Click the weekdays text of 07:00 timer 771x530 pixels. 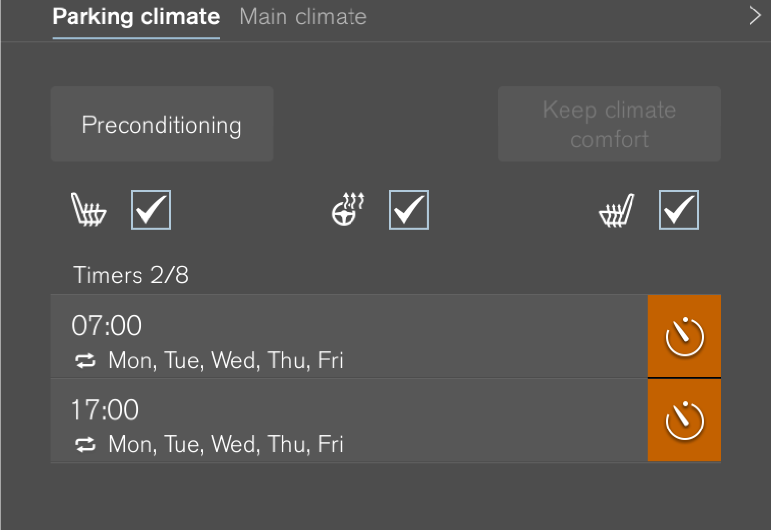pyautogui.click(x=225, y=361)
